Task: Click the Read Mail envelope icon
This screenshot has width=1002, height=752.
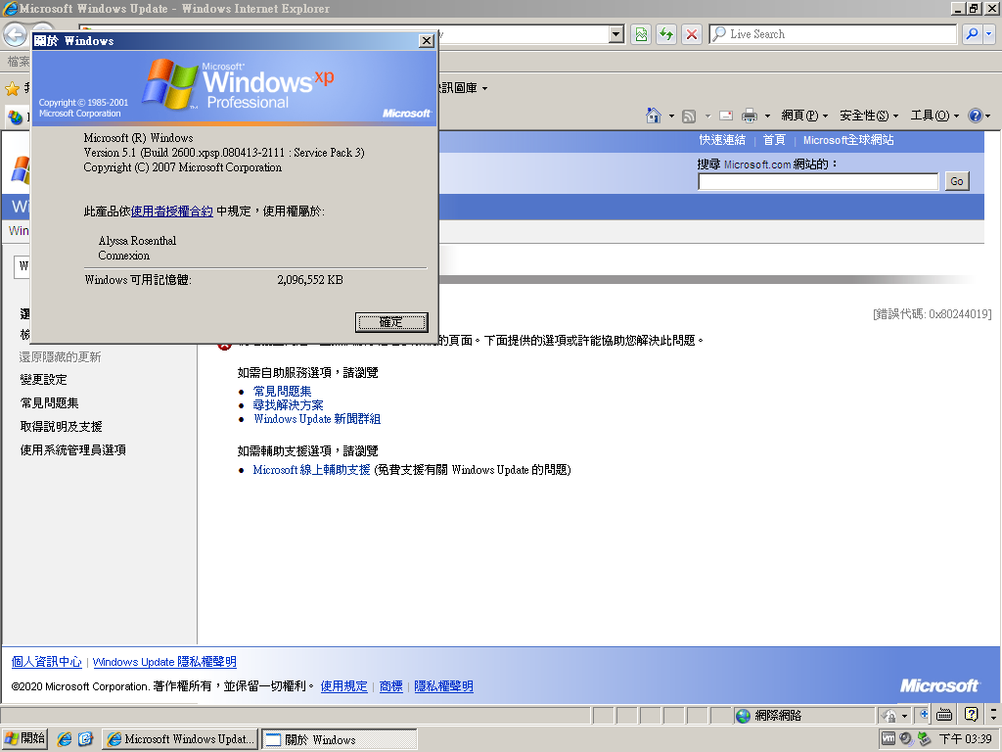Action: tap(725, 115)
